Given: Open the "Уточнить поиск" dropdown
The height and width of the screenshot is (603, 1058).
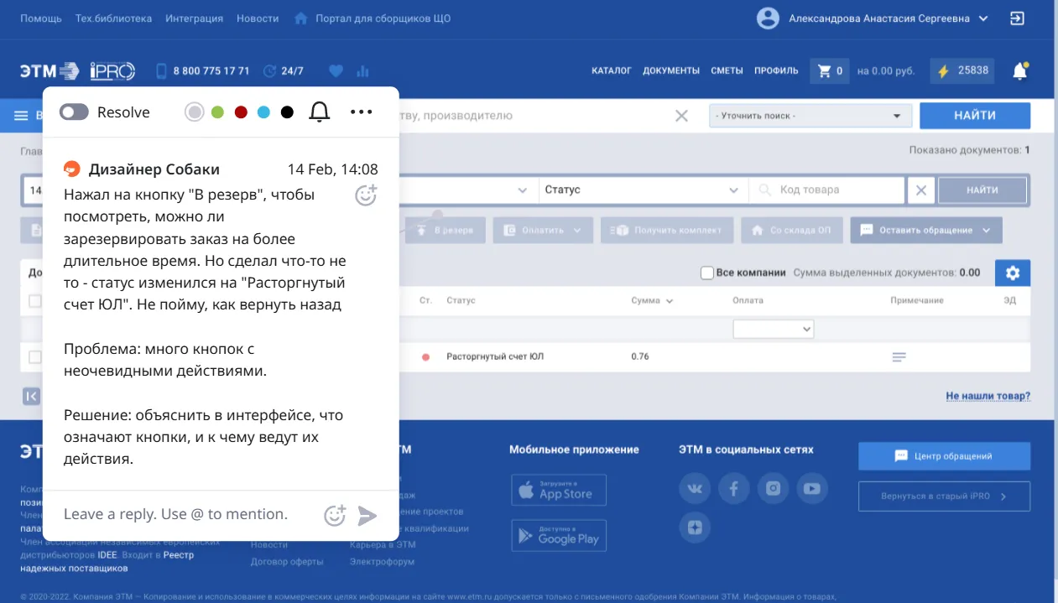Looking at the screenshot, I should [x=810, y=115].
